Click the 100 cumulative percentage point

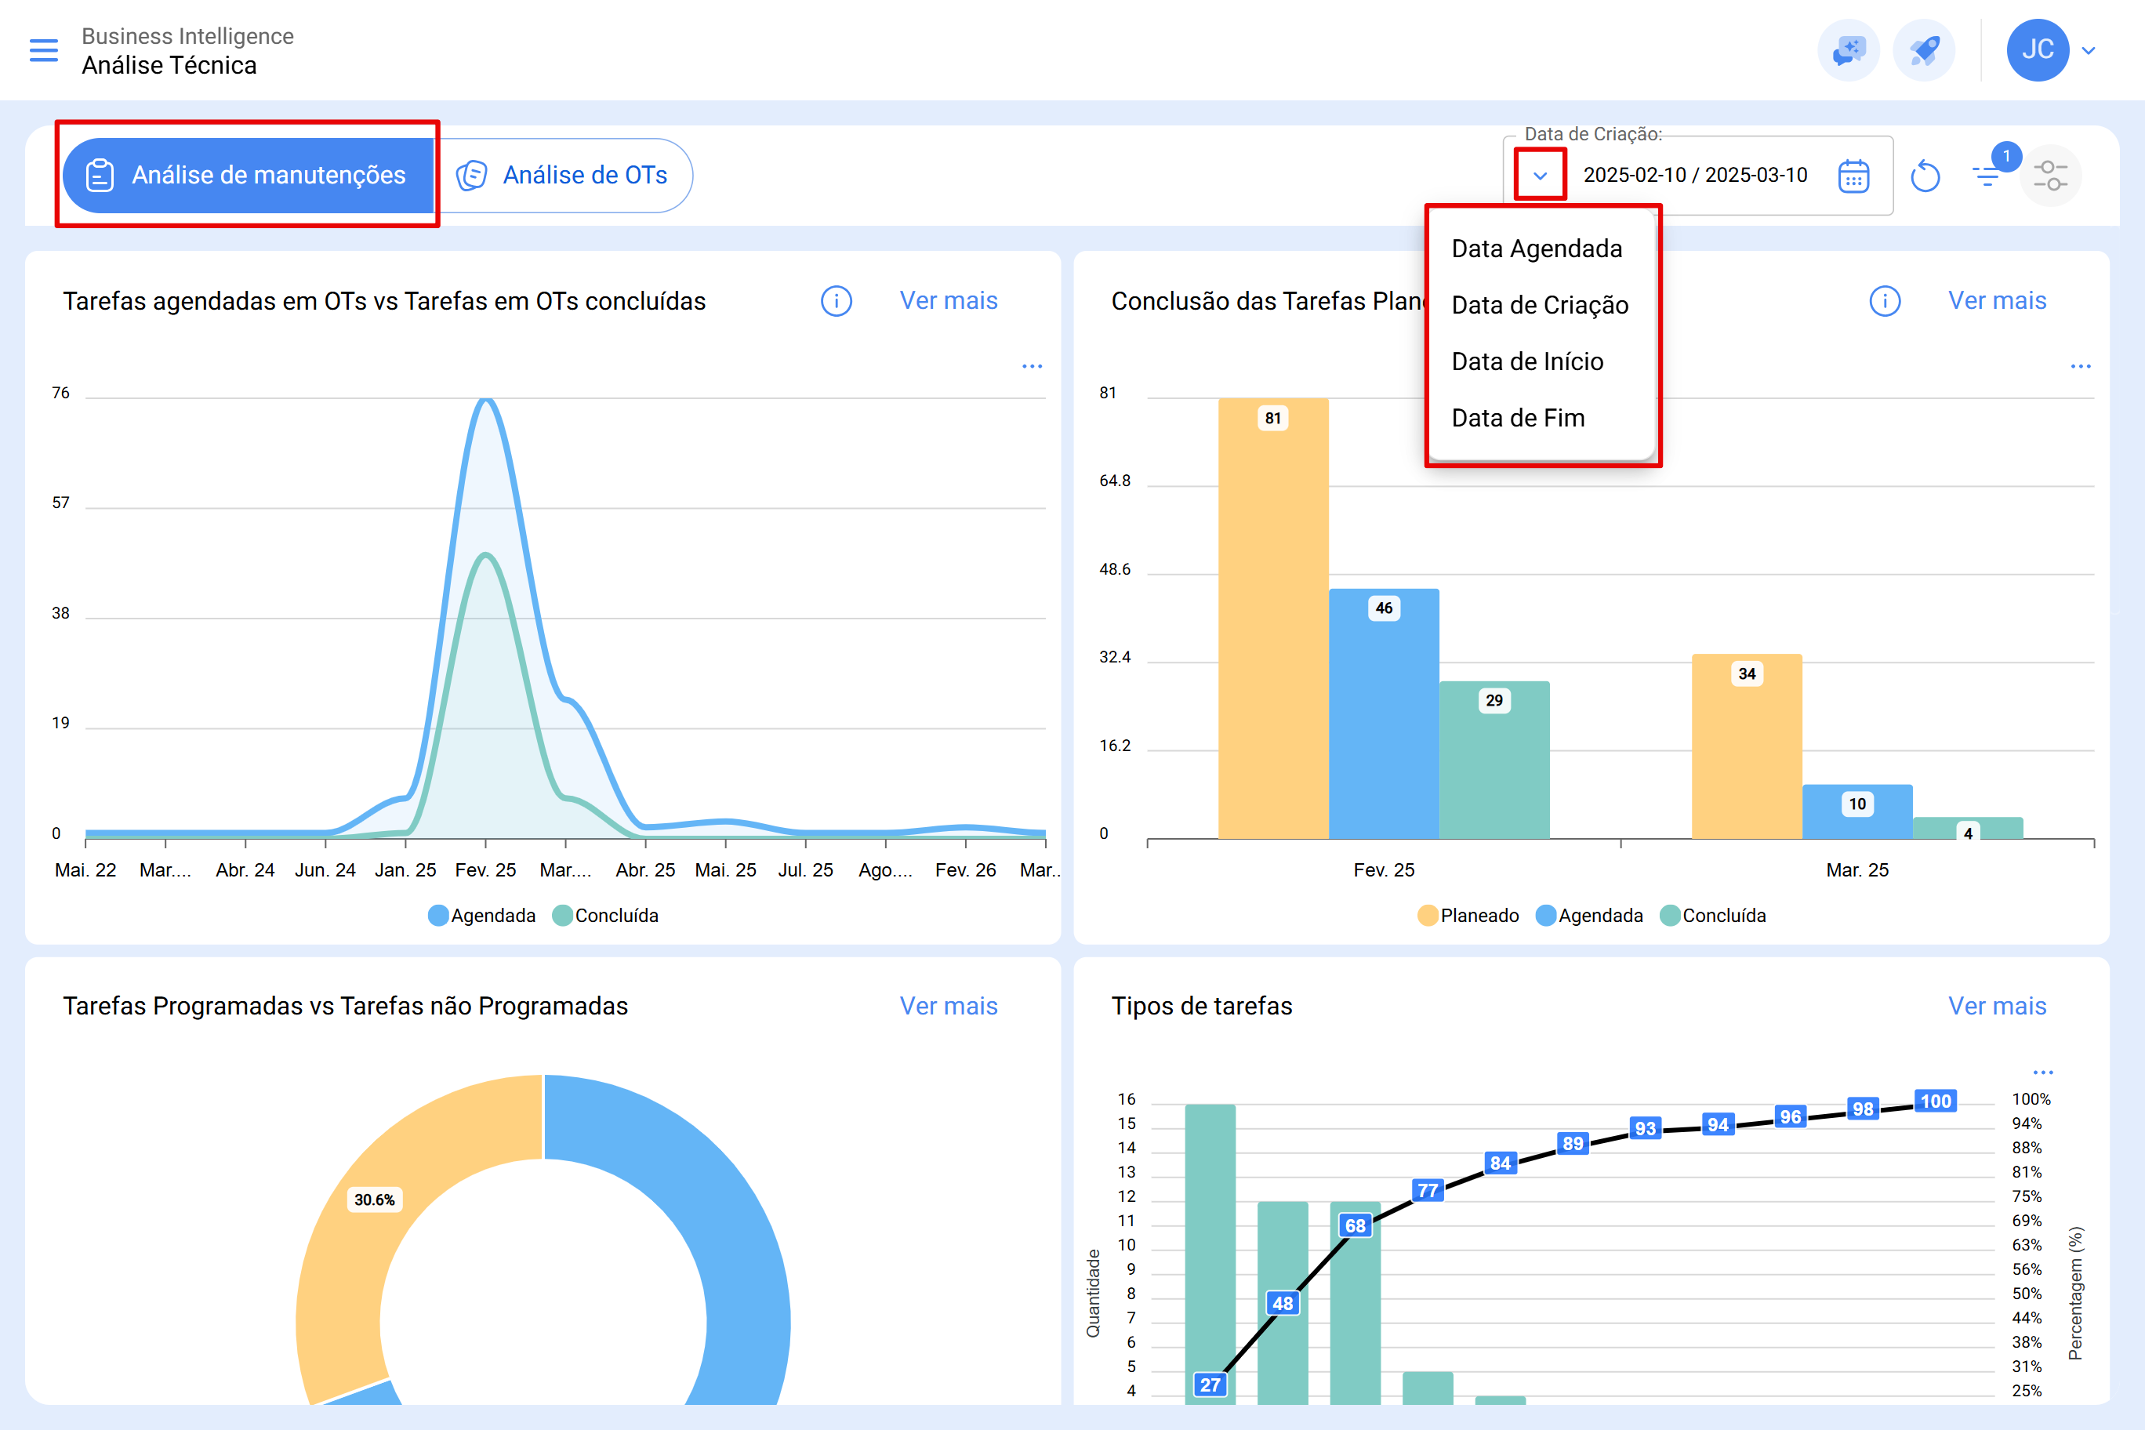click(1935, 1101)
